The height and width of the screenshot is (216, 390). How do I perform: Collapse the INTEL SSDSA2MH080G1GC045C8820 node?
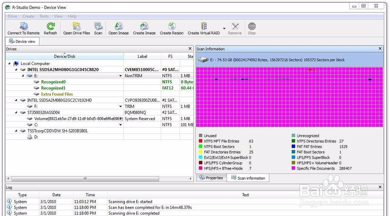point(16,70)
